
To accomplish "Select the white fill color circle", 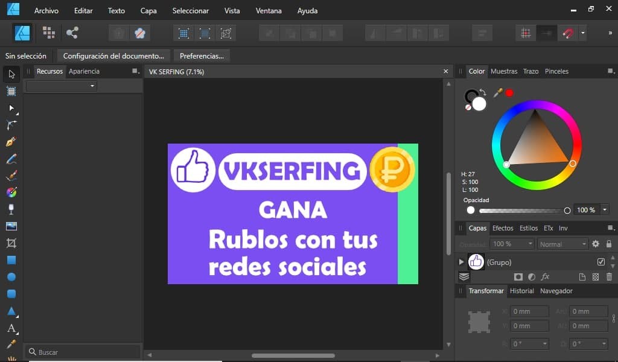I will pyautogui.click(x=479, y=104).
